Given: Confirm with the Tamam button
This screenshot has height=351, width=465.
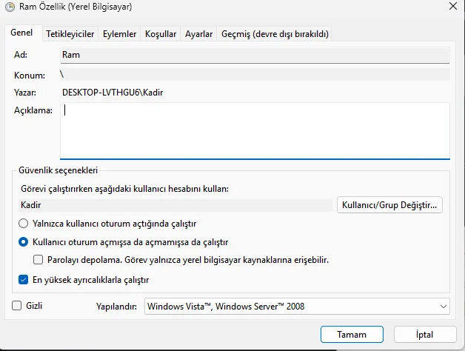Looking at the screenshot, I should pos(352,335).
